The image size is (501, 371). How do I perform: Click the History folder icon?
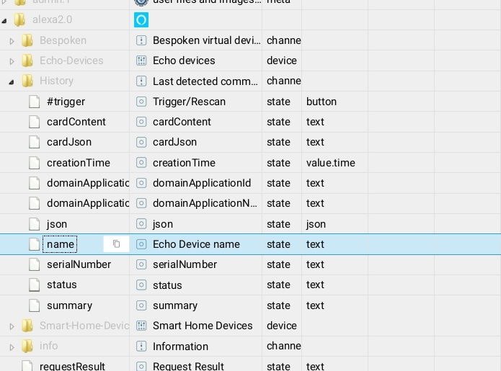click(x=27, y=81)
